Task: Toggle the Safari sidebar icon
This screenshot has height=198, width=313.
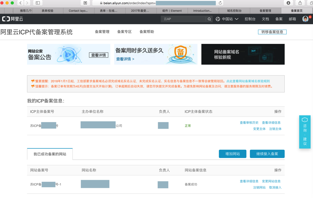Action: point(38,3)
